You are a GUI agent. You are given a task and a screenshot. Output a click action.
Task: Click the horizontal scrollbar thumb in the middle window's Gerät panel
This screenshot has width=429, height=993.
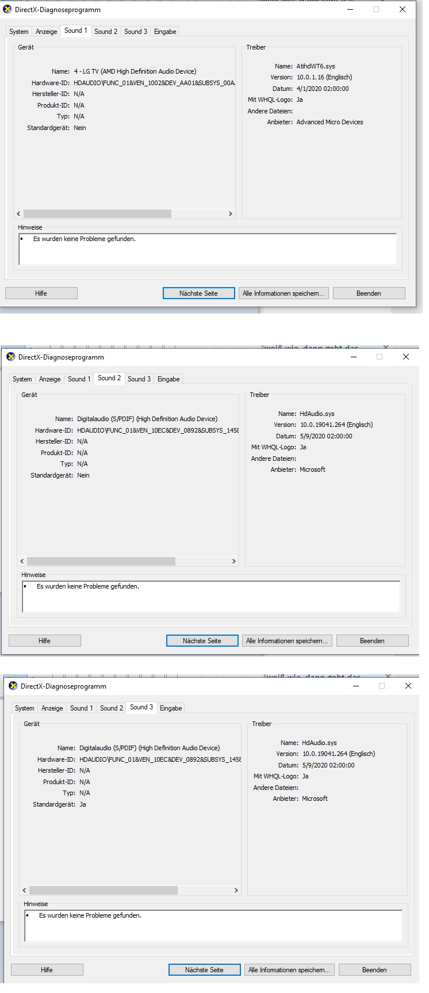click(x=101, y=562)
